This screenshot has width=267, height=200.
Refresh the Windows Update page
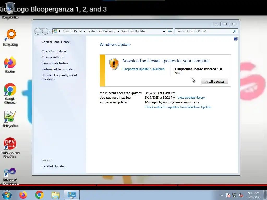(170, 31)
